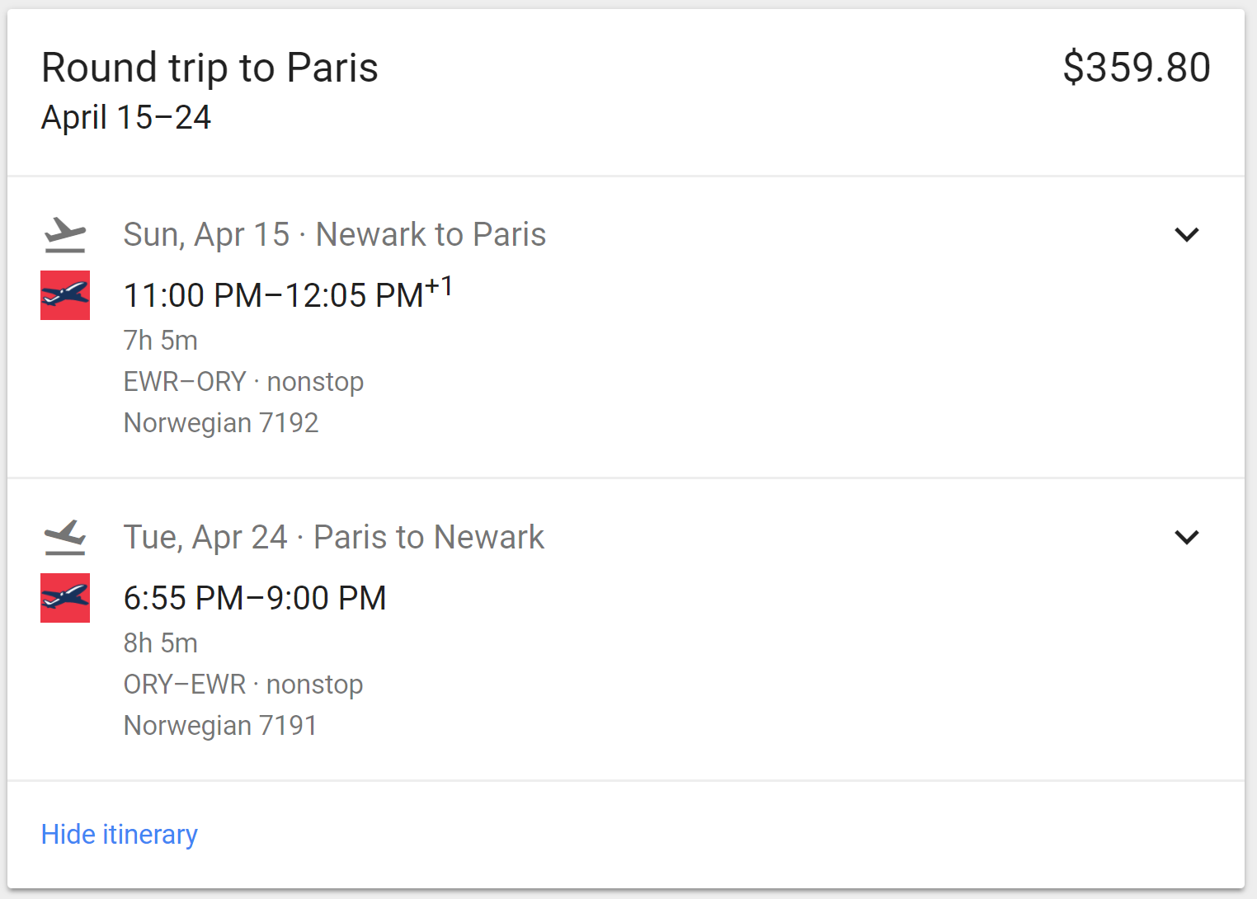
Task: Click the 6:55 PM–9:00 PM return time
Action: pos(255,598)
